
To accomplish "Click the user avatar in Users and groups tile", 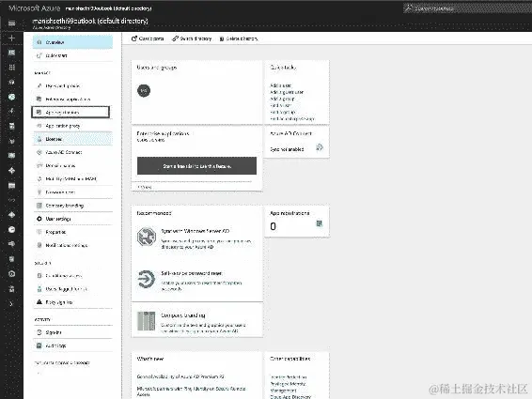I will (144, 90).
